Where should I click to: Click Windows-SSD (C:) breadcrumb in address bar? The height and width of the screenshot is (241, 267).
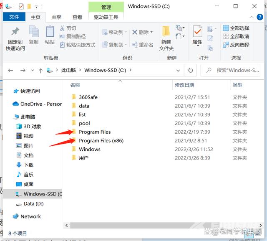tap(105, 70)
